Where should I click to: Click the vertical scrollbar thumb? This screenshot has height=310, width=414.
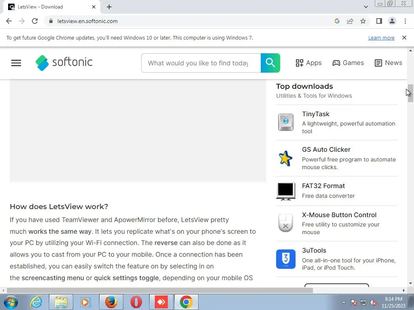(x=410, y=93)
